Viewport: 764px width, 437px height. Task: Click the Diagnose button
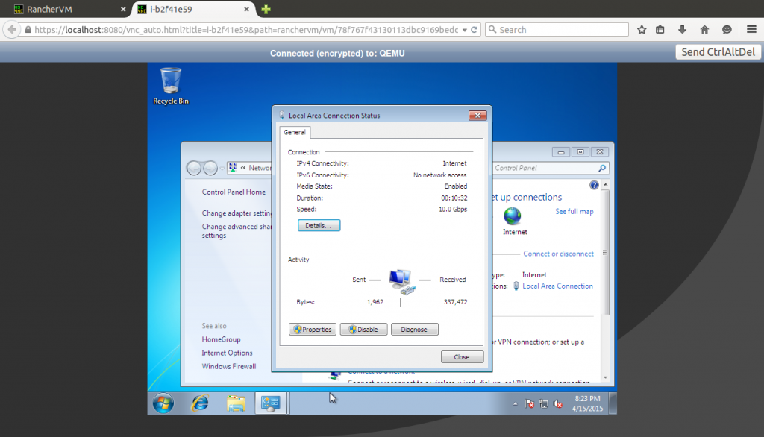pyautogui.click(x=414, y=330)
